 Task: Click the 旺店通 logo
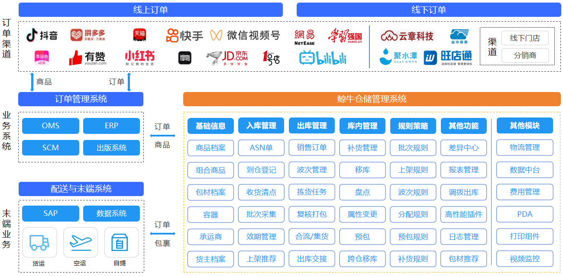point(448,57)
